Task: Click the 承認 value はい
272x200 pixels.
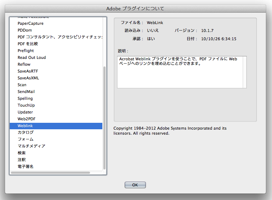Action: (x=151, y=39)
